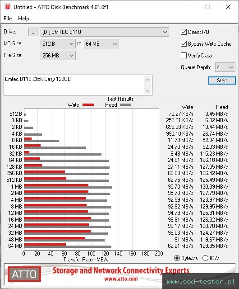The image size is (239, 289).
Task: Click the '64 KB' row label in chart
Action: tap(15, 160)
